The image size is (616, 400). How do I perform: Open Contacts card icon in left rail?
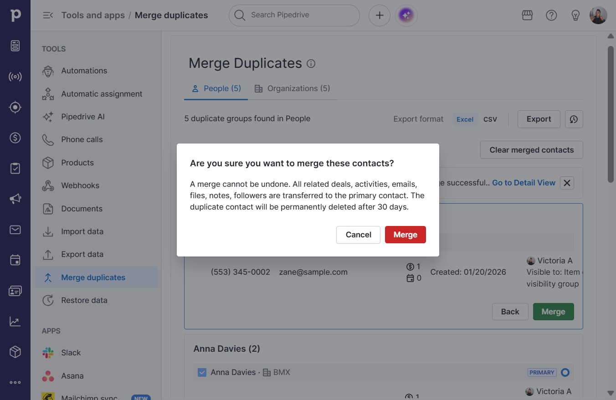(x=15, y=291)
